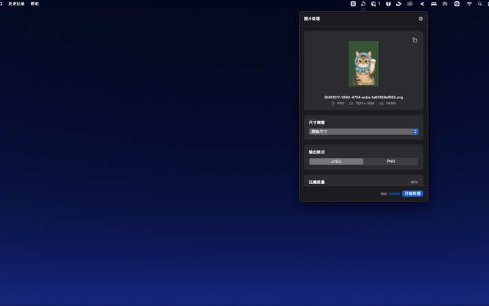Click the cat face icon in the menu bar
This screenshot has width=489, height=306.
pos(388,4)
